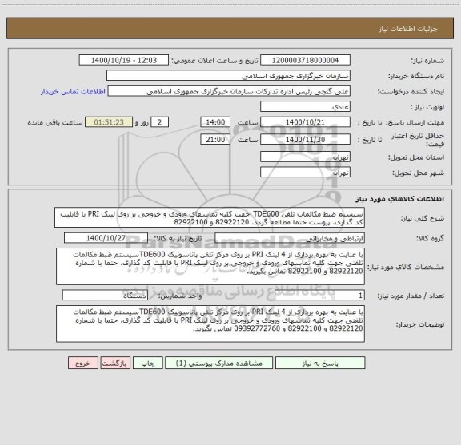Image resolution: width=461 pixels, height=445 pixels.
Task: Select announcement date field 1400/10/19 - 12:03
Action: pyautogui.click(x=124, y=60)
